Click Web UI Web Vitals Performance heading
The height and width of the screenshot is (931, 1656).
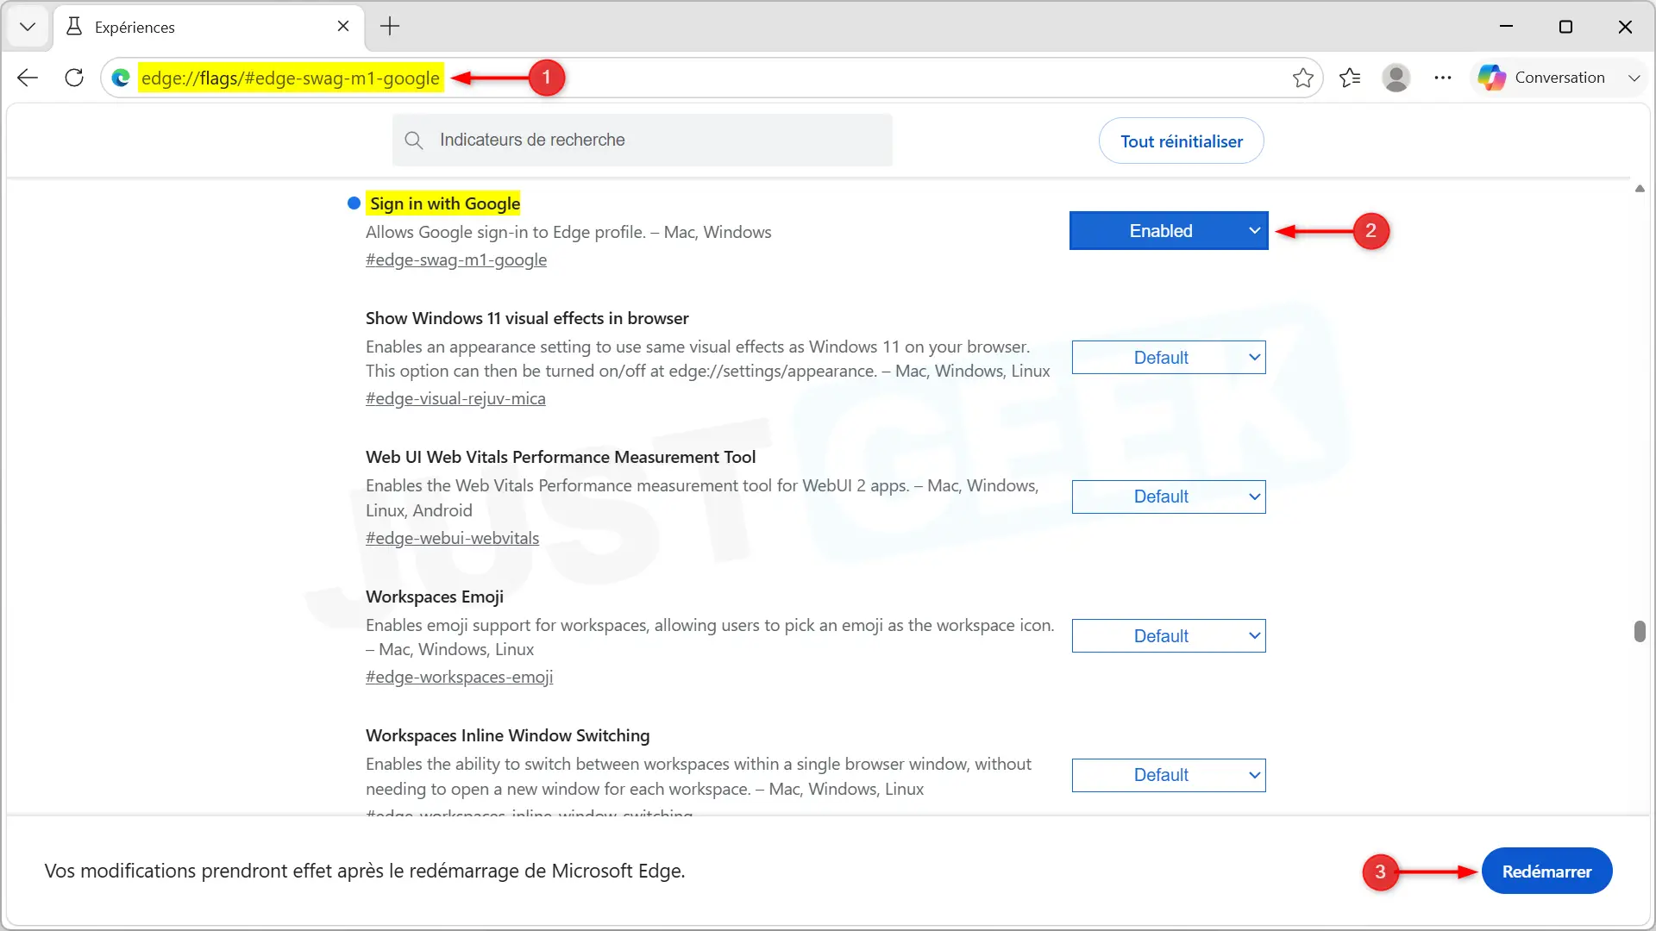click(x=561, y=457)
